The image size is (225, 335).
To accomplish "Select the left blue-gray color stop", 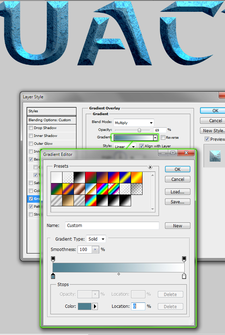I will point(53,276).
